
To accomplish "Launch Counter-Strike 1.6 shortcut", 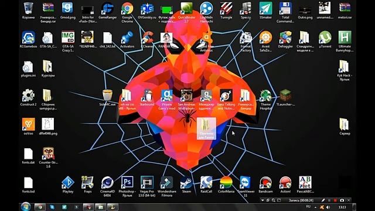I will tap(48, 158).
